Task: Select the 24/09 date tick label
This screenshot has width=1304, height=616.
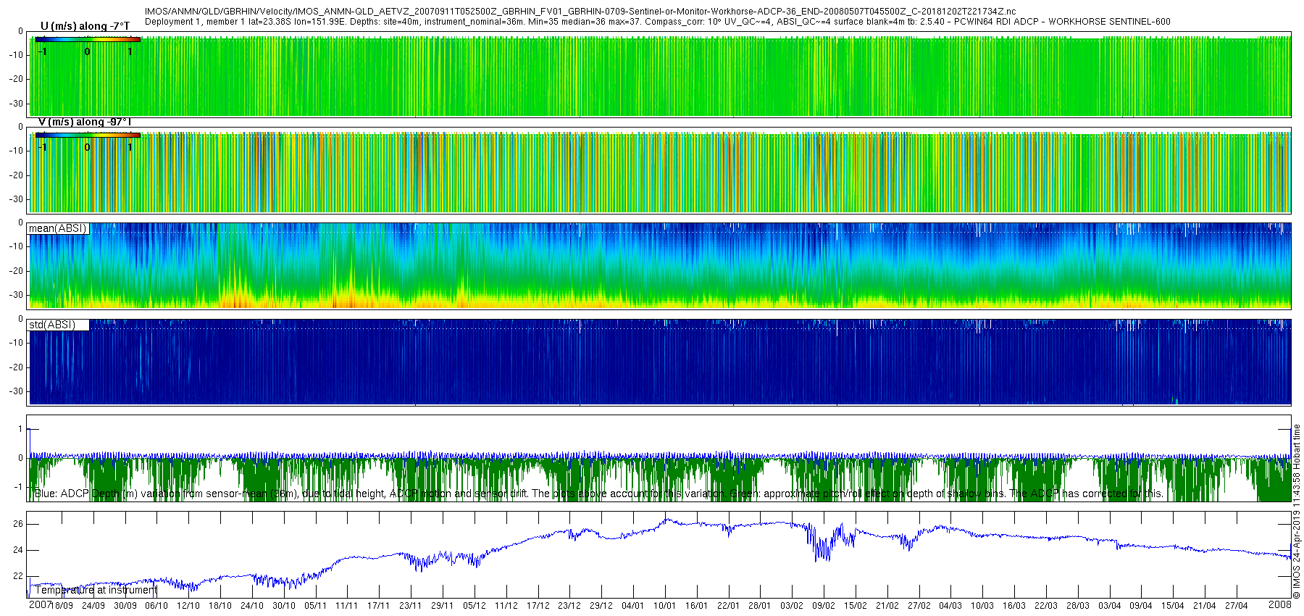Action: (93, 606)
